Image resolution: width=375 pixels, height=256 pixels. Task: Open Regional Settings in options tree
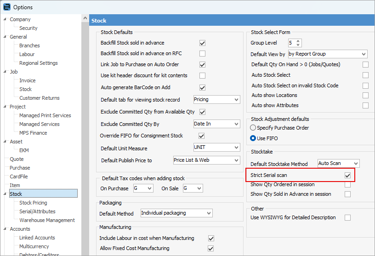[x=39, y=63]
